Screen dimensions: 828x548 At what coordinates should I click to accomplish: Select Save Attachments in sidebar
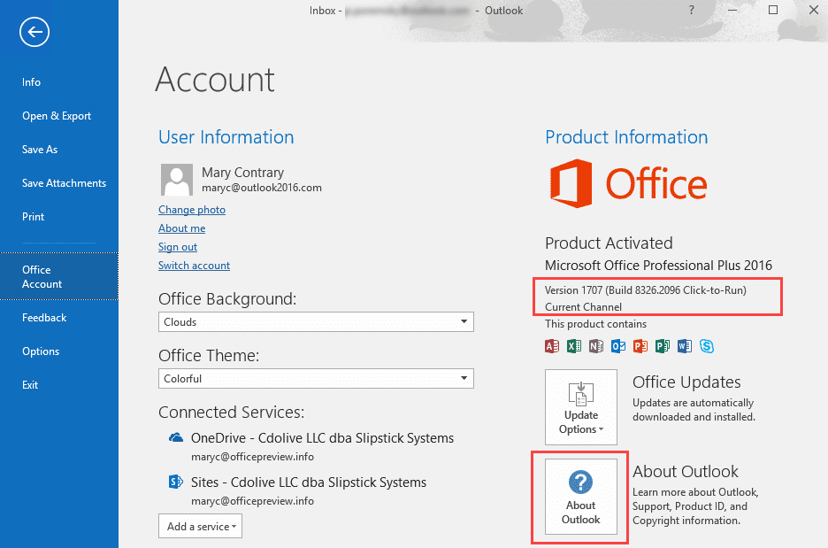(x=64, y=183)
